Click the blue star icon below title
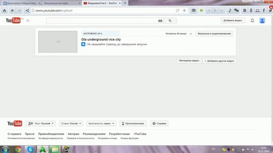Viewport: 273px width, 153px height. pyautogui.click(x=83, y=44)
